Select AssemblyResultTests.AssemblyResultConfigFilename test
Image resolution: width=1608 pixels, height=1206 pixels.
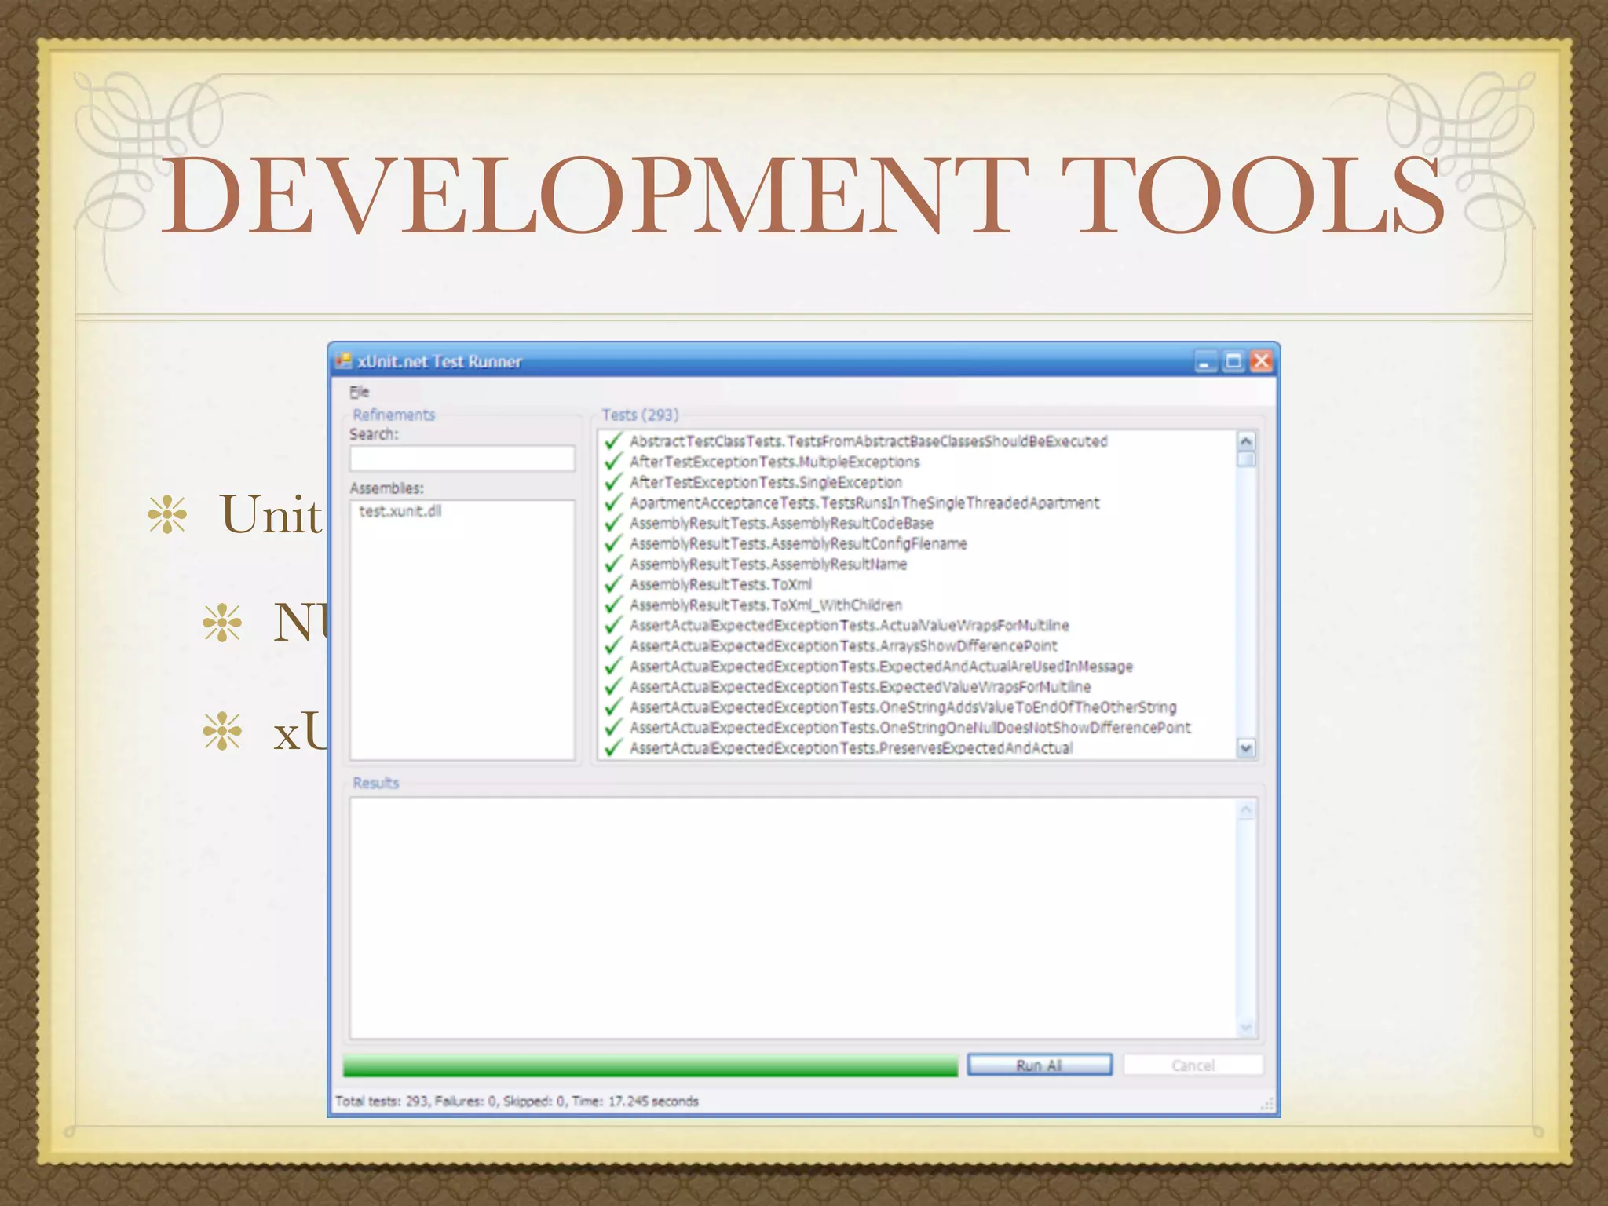point(798,543)
